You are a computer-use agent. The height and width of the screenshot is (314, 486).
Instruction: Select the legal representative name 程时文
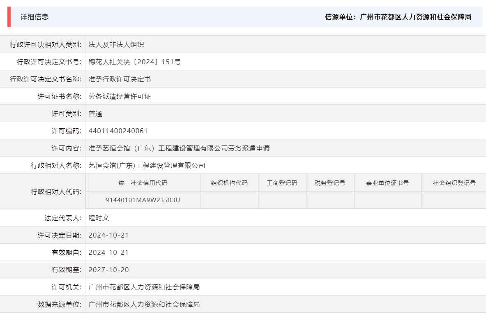[x=99, y=218]
